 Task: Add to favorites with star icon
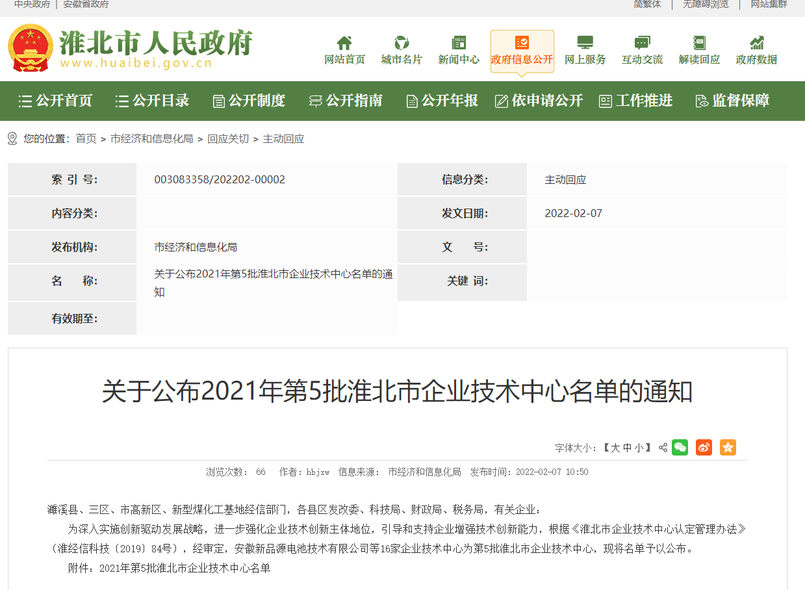point(728,448)
